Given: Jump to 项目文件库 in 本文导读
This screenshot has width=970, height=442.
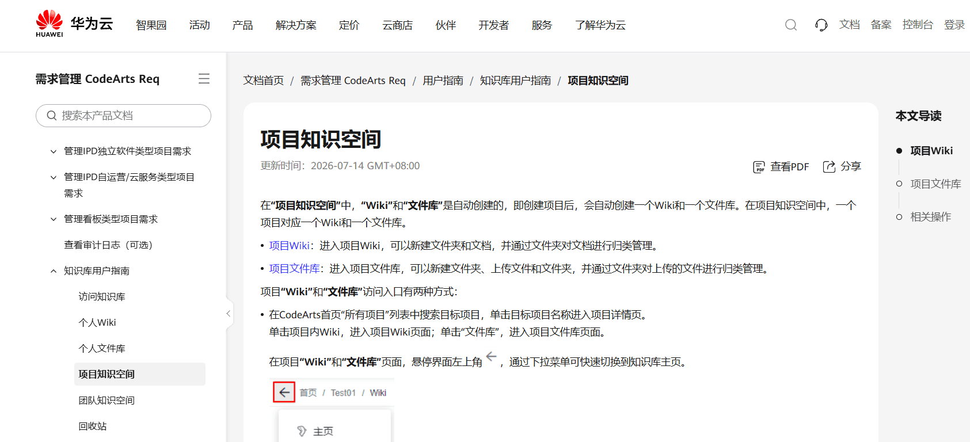Looking at the screenshot, I should pos(936,184).
